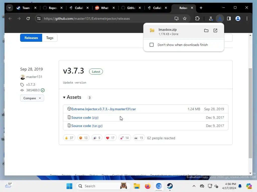The width and height of the screenshot is (257, 192).
Task: Click the Downloads toolbar icon
Action: [x=220, y=18]
